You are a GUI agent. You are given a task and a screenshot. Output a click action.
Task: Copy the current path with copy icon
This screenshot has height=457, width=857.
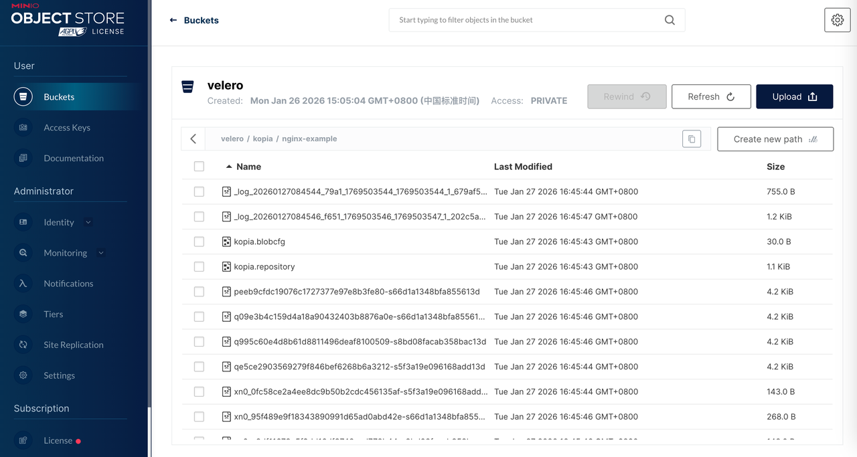point(692,139)
